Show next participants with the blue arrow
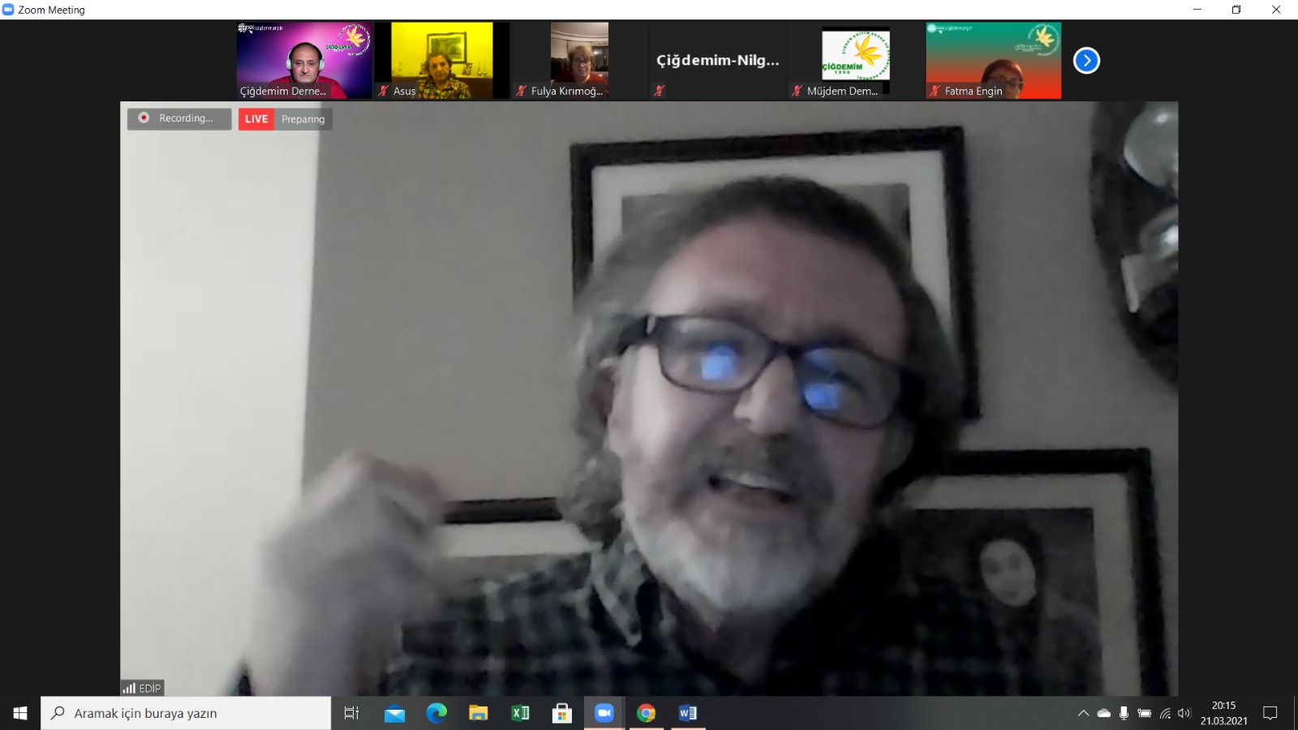The height and width of the screenshot is (730, 1298). [x=1086, y=61]
